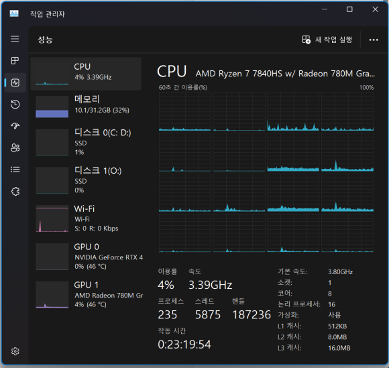Click the 메모리 usage bar thumbnail
Image resolution: width=389 pixels, height=368 pixels.
52,107
